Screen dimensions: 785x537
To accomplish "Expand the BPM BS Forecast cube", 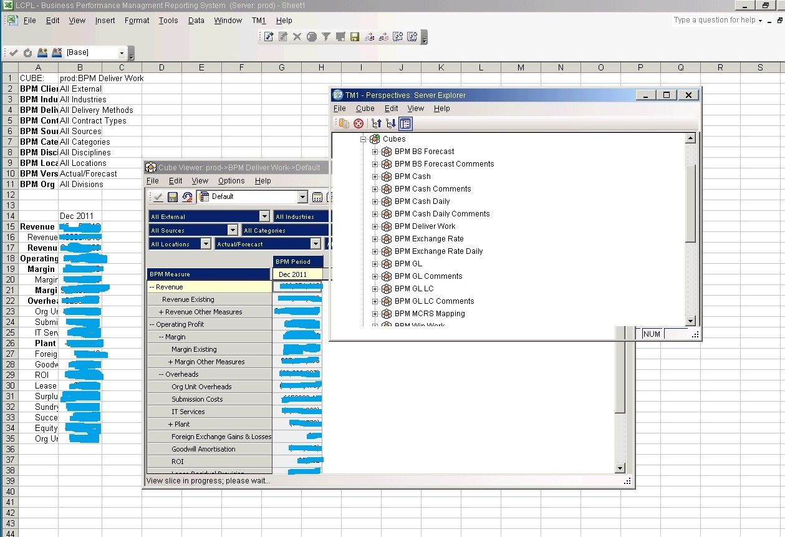I will point(375,152).
